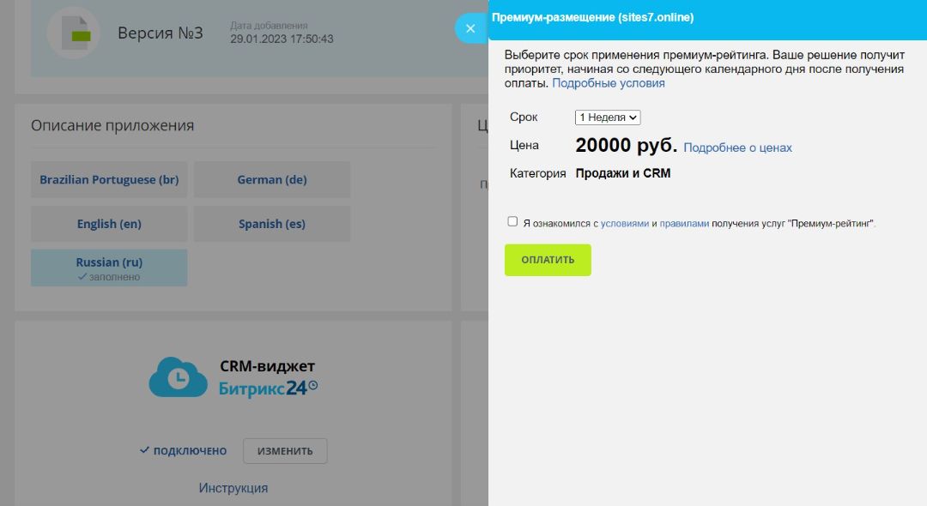
Task: Open the Подробнее о ценах link
Action: click(736, 148)
